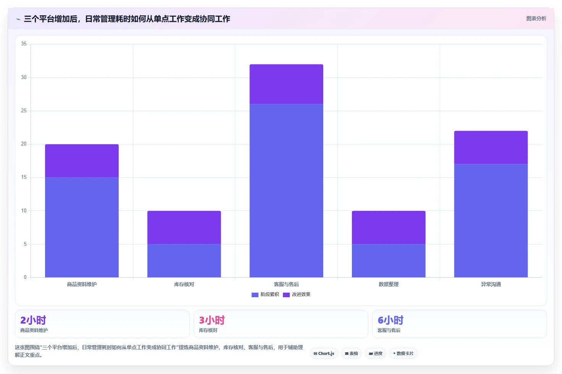Click the lightning icon beside the chart title

click(x=18, y=19)
